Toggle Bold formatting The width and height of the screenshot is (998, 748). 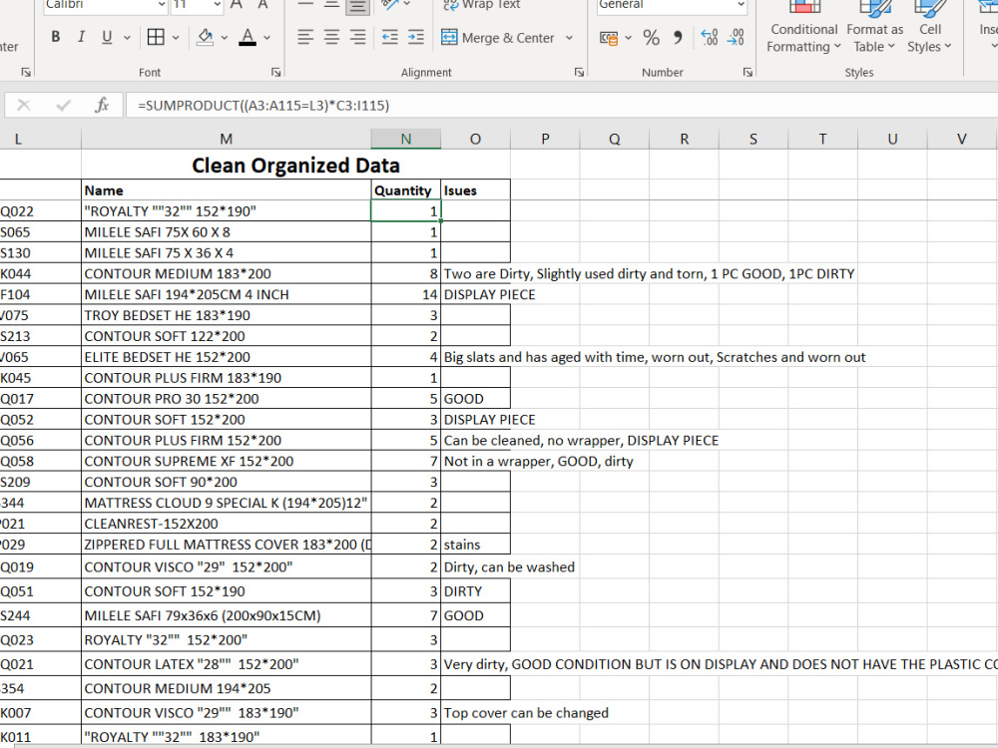(55, 38)
